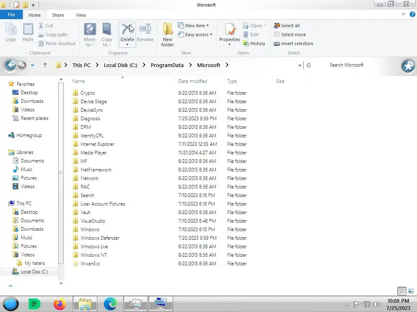Click Paste shortcut in the ribbon
The width and height of the screenshot is (417, 312).
(x=57, y=43)
